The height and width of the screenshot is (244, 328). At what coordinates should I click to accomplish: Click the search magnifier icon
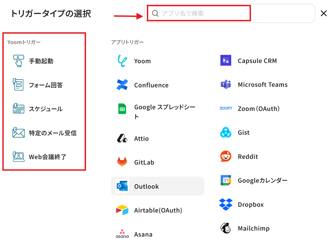[x=155, y=13]
